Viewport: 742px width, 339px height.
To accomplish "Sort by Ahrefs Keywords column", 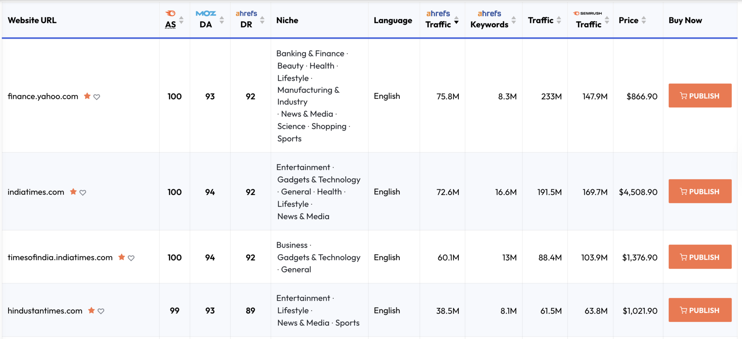I will click(x=514, y=20).
